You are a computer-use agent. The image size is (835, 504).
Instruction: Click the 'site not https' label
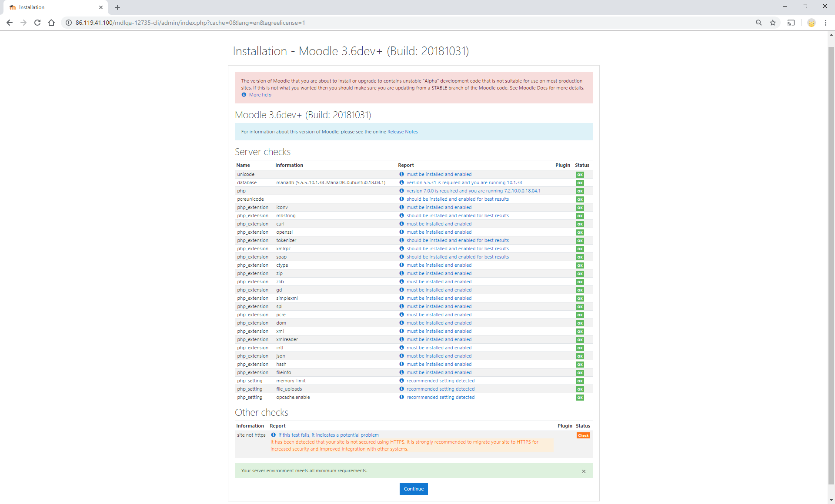251,435
